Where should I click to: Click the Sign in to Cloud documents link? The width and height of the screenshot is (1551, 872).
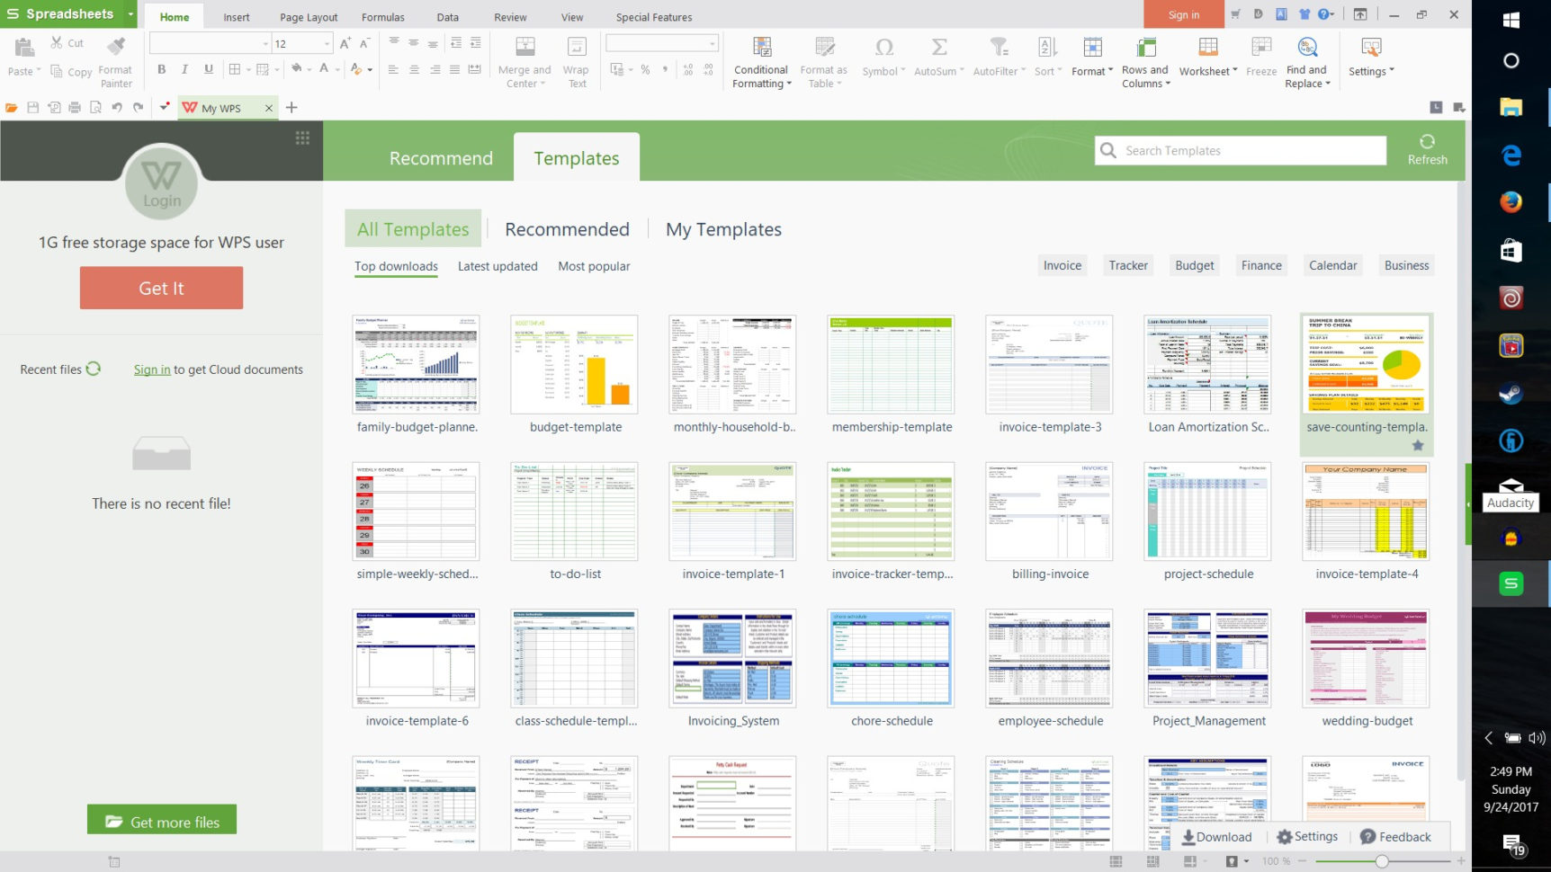[x=151, y=369]
